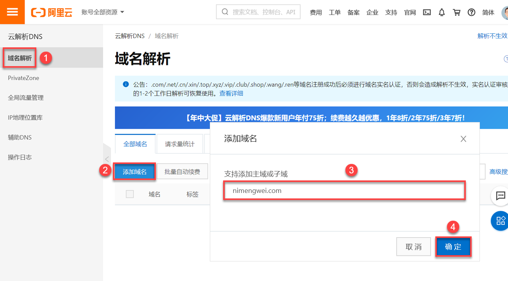Open the orange hamburger main menu
The height and width of the screenshot is (281, 508).
coord(13,12)
